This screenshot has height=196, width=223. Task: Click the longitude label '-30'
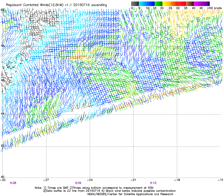point(3,180)
